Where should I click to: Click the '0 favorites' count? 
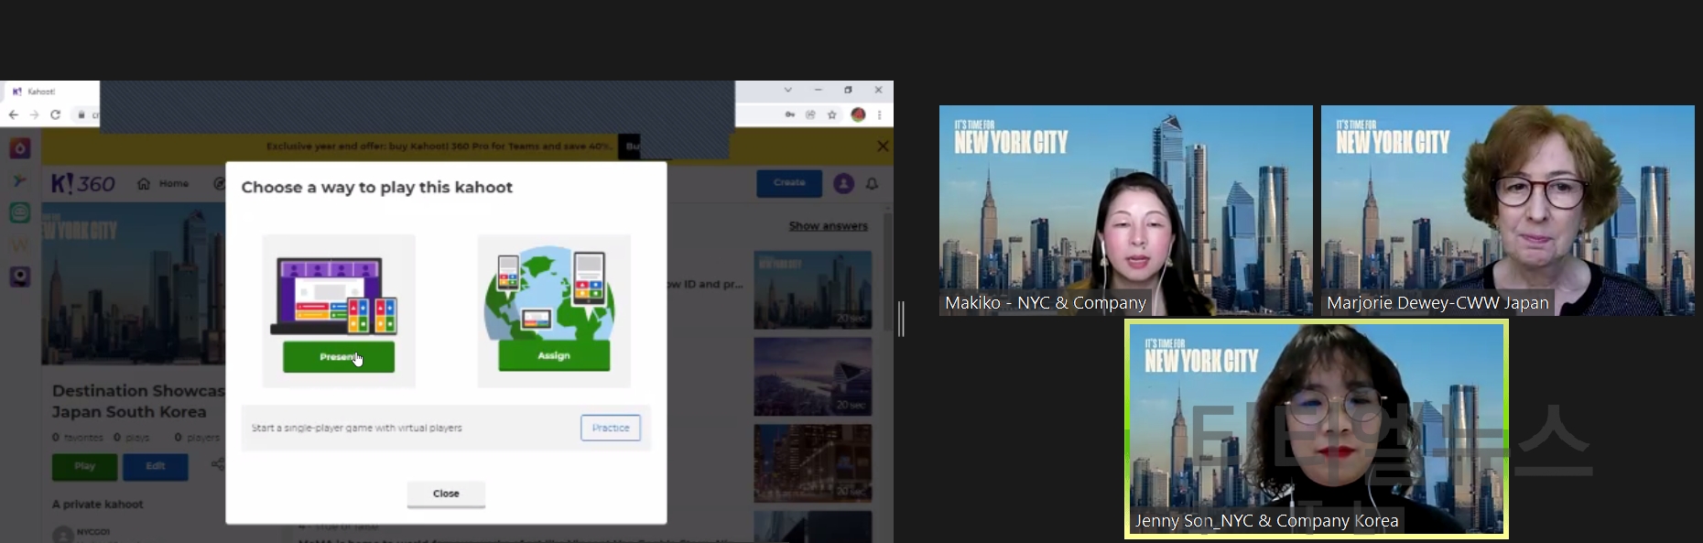coord(78,438)
